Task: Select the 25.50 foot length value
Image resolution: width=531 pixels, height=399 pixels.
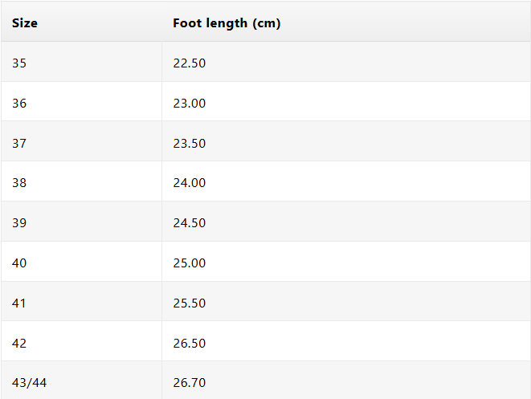Action: (190, 303)
